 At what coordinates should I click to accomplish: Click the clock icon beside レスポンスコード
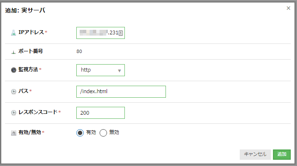point(14,113)
